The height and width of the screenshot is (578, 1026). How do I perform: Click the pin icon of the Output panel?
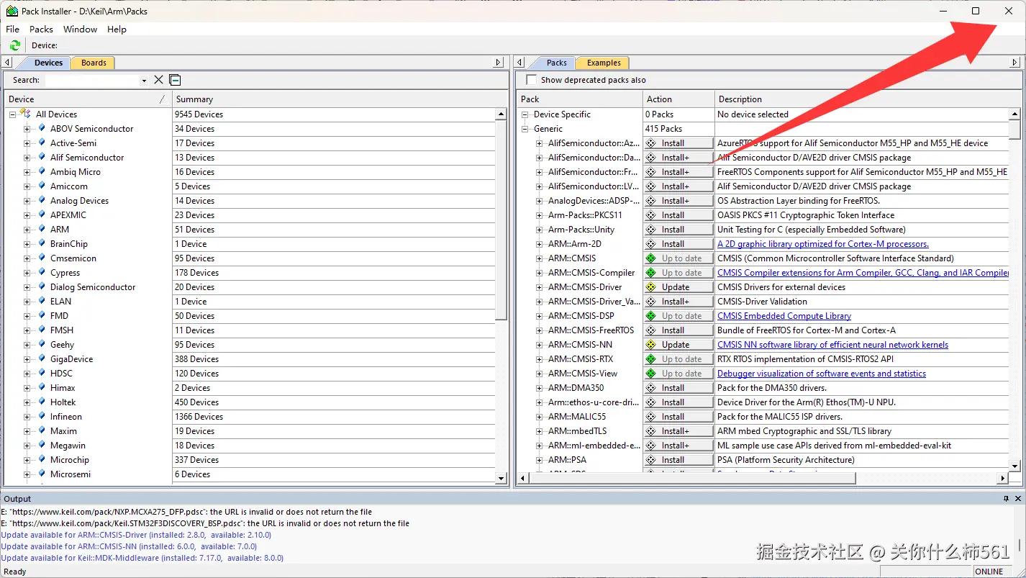point(1007,498)
